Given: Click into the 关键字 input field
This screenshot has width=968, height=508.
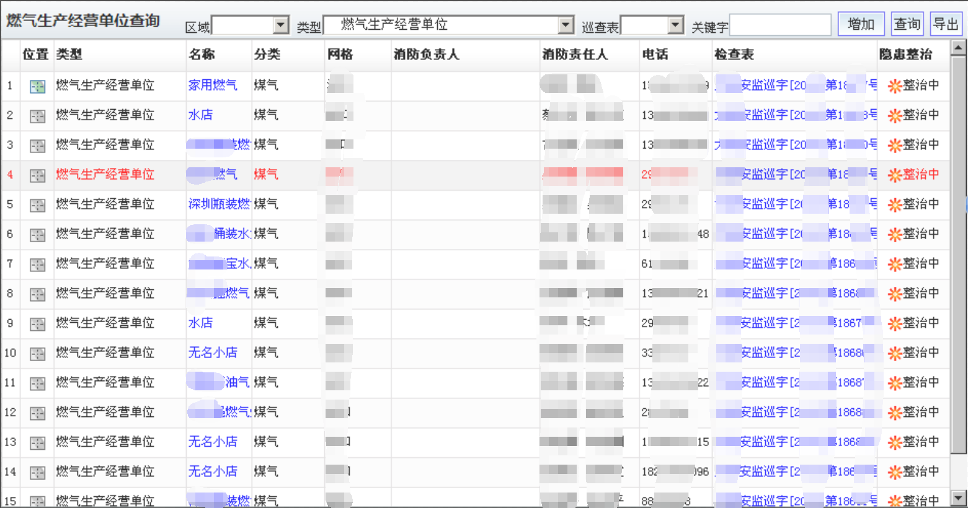Looking at the screenshot, I should click(x=780, y=25).
